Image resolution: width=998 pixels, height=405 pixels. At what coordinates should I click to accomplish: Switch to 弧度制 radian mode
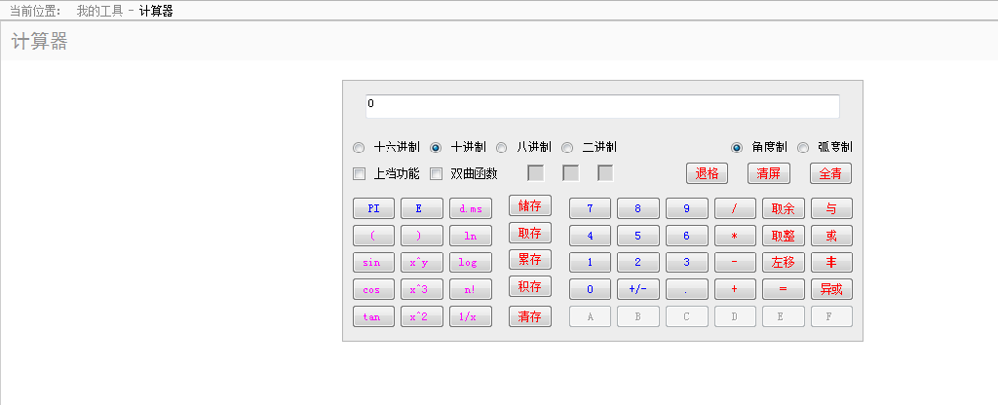[x=803, y=148]
